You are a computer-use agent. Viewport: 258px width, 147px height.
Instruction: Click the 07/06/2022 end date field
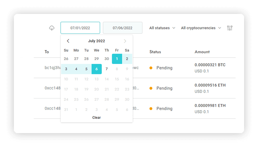(x=123, y=28)
